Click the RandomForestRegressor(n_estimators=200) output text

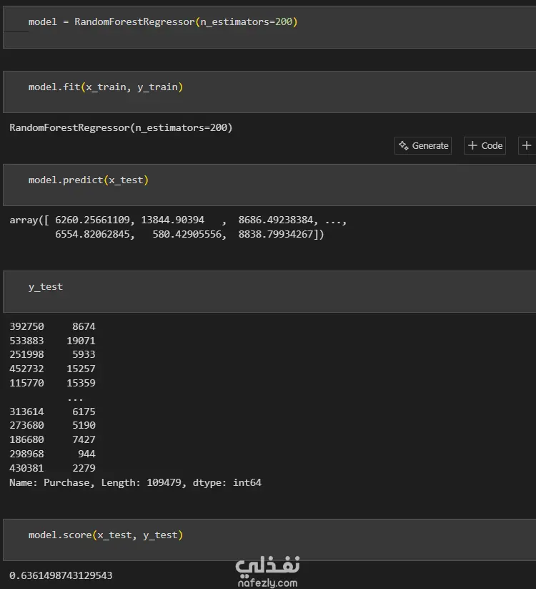point(121,128)
